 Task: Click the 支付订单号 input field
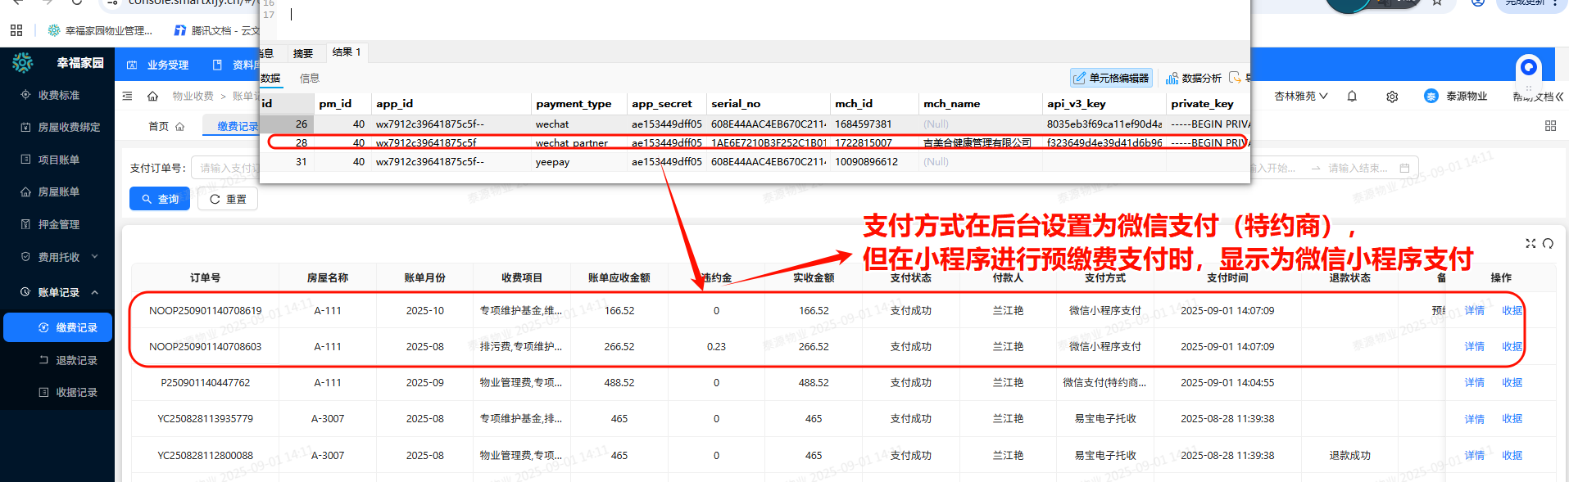(225, 169)
